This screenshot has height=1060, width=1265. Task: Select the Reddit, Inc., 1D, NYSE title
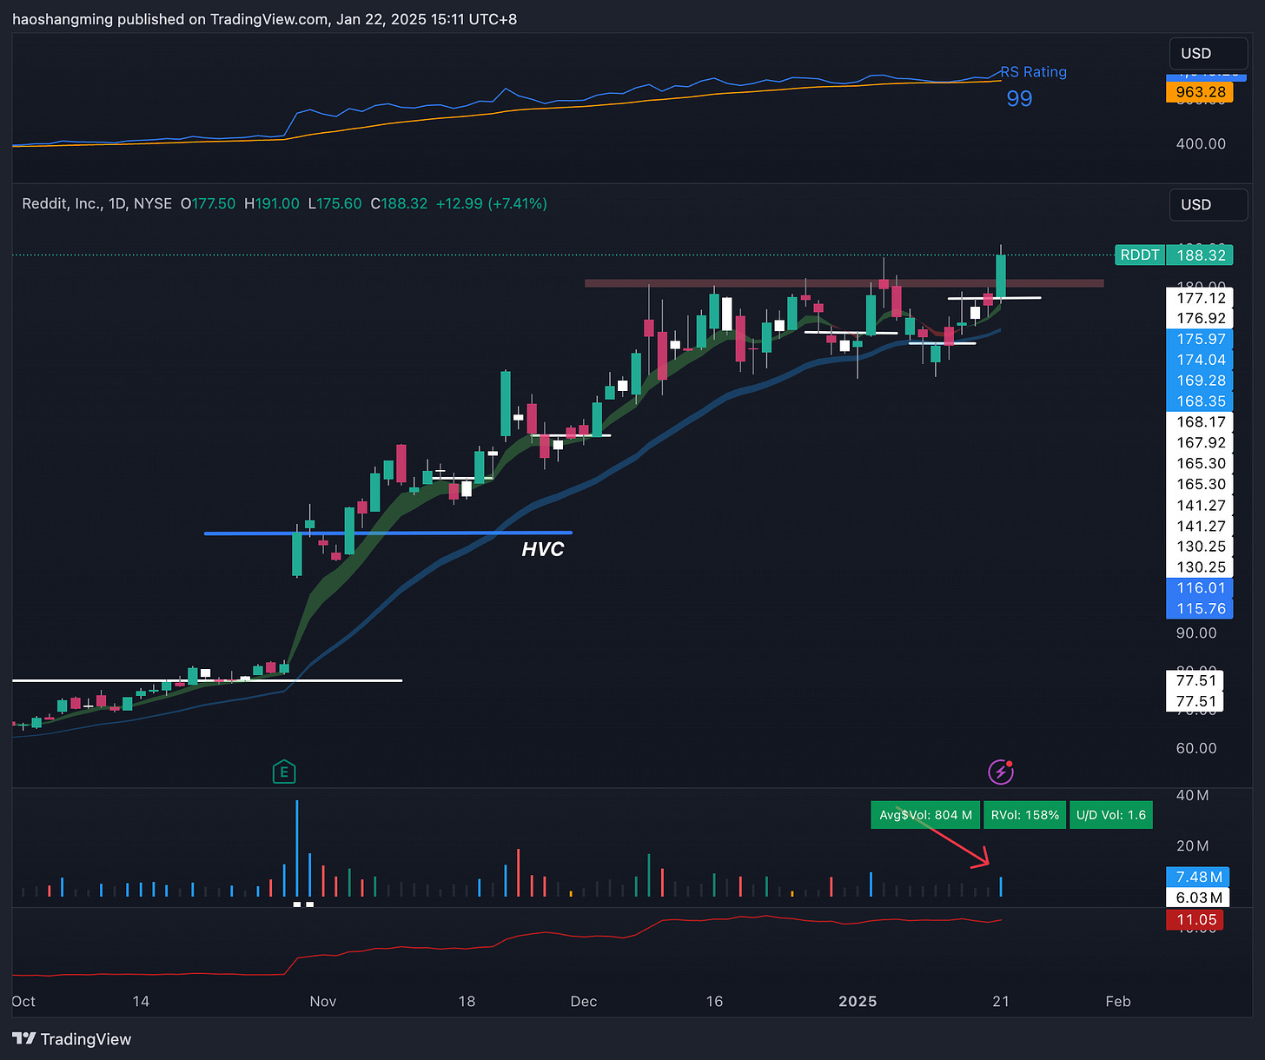[96, 203]
